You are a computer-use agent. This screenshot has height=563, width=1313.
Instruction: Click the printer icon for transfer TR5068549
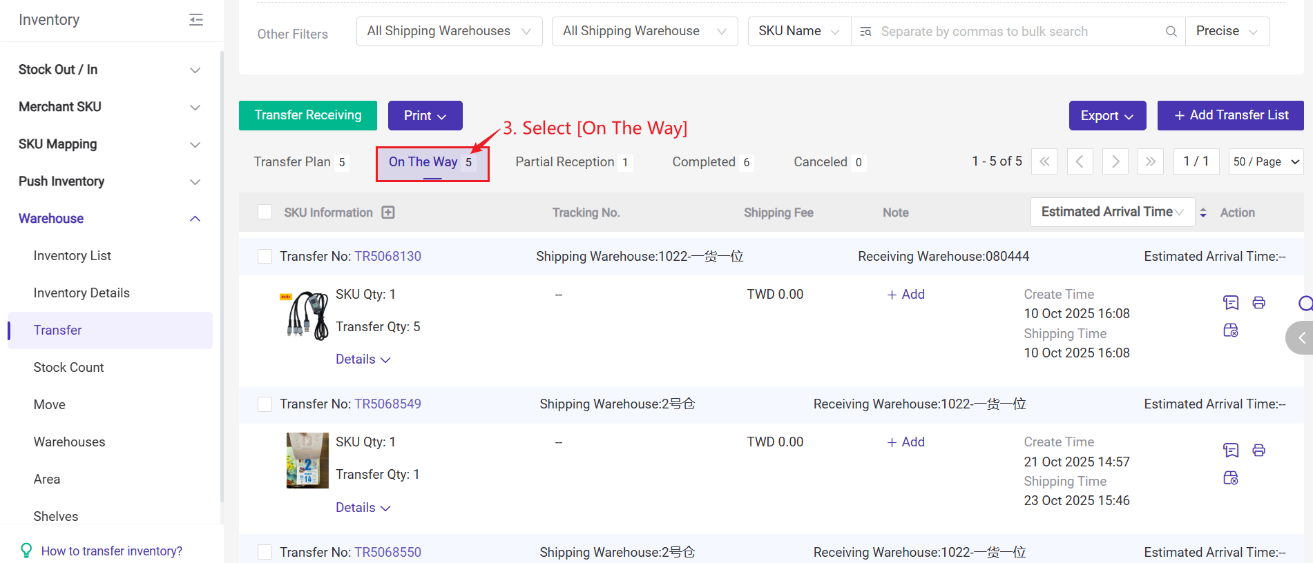(1258, 451)
